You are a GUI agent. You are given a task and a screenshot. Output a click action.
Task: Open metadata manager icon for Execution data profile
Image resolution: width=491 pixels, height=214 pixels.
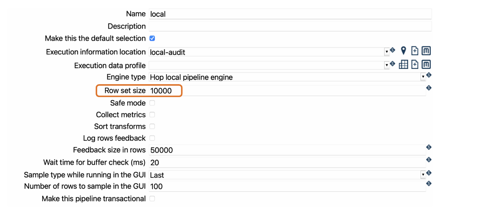point(426,65)
